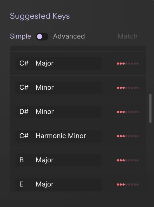Click match dots for C# Major

(128, 64)
